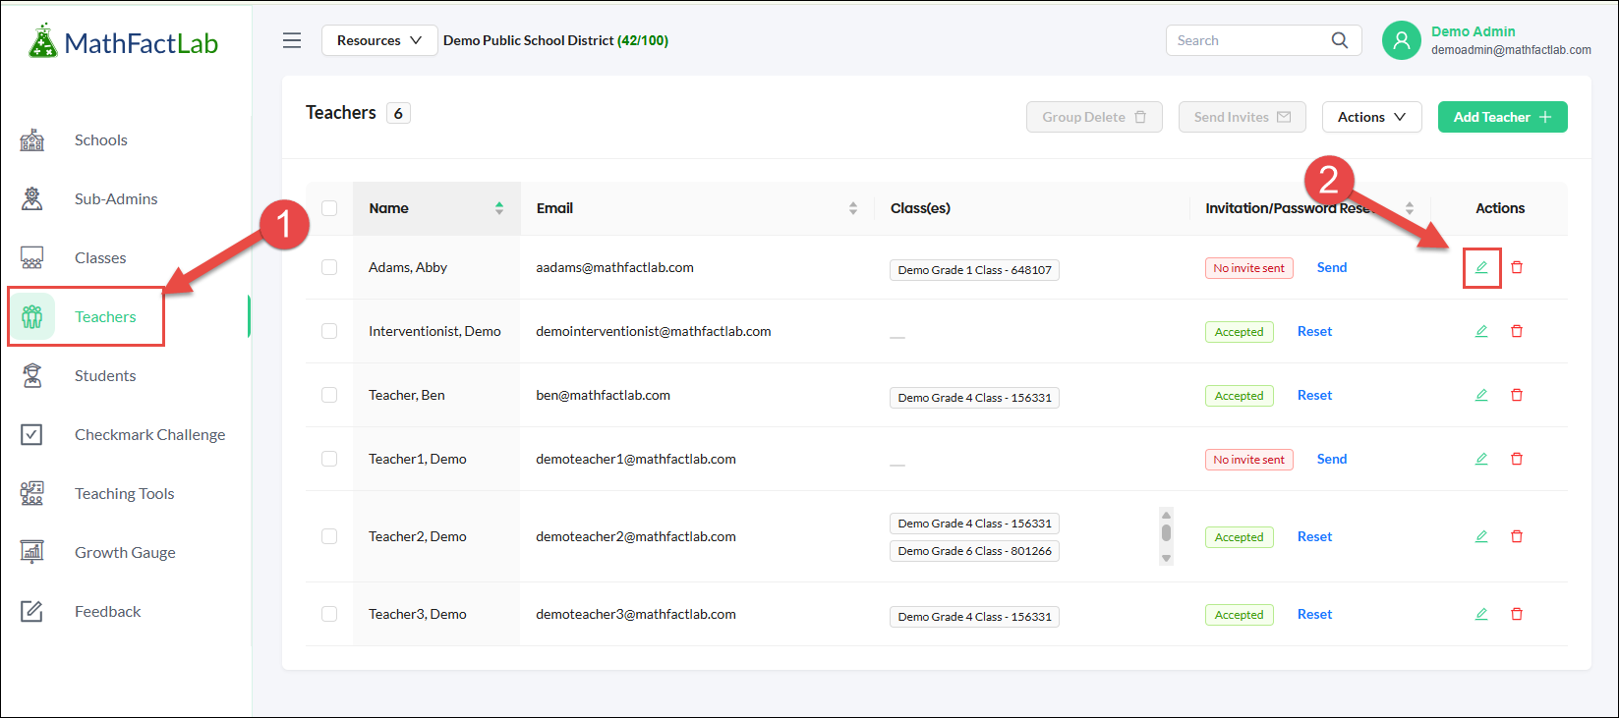The width and height of the screenshot is (1619, 718).
Task: Select the Adams, Abby row checkbox
Action: (329, 267)
